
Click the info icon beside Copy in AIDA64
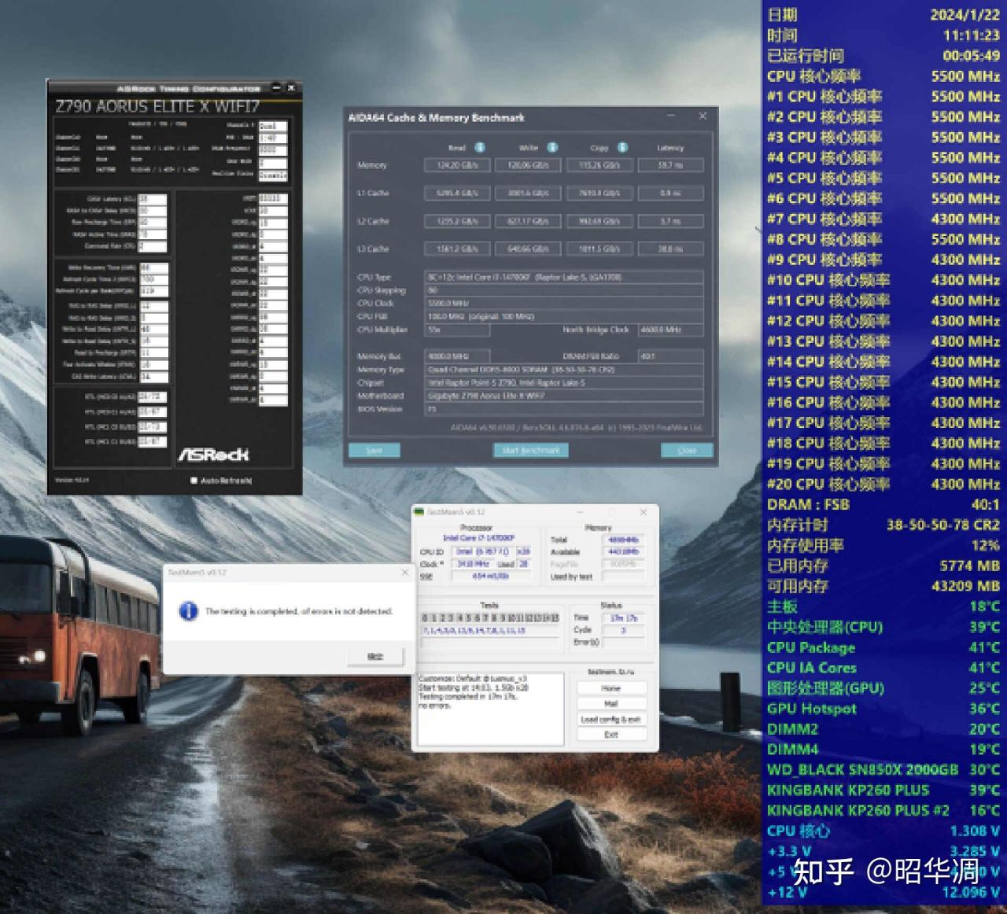pos(622,147)
